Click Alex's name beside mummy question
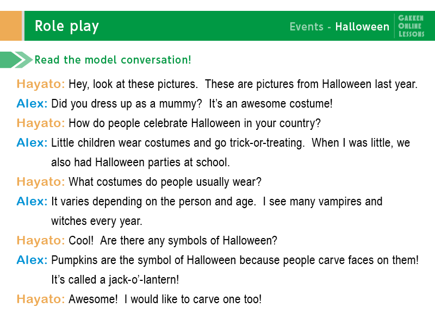This screenshot has height=326, width=435. [x=32, y=104]
